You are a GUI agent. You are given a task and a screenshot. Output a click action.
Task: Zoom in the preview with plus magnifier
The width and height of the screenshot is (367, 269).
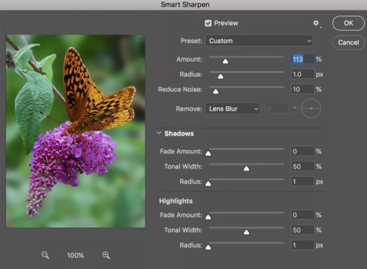(x=106, y=255)
